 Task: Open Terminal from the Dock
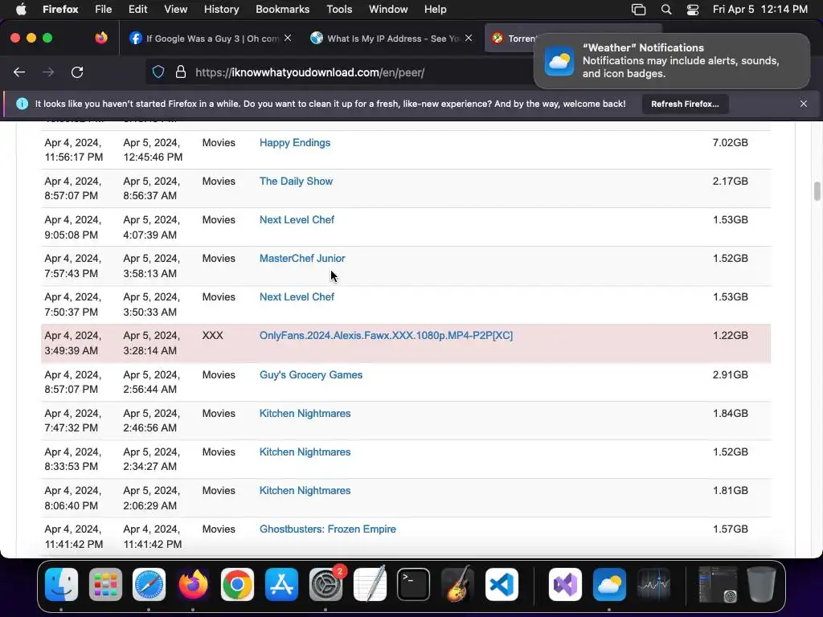[414, 584]
